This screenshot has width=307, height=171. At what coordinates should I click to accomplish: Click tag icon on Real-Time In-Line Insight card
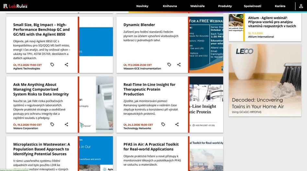pos(163,124)
